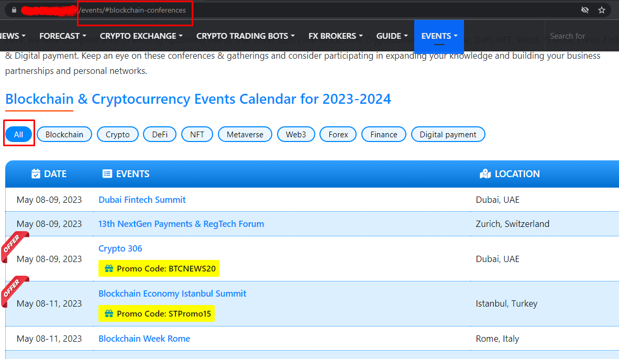Viewport: 619px width, 359px height.
Task: Open 13th NextGen Payments & RegTech Forum
Action: [181, 224]
